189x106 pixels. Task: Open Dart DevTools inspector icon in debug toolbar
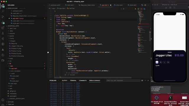tap(144, 9)
